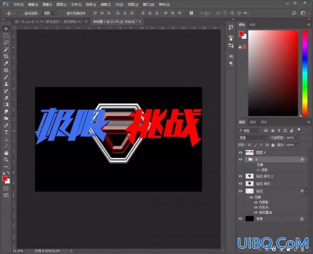Hide the 钻石 拷贝 layer

[240, 183]
